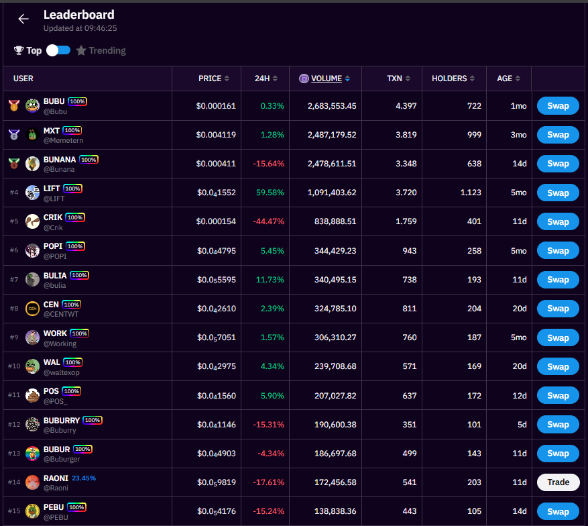This screenshot has width=588, height=526.
Task: Click LIFT 24H change 59.58%
Action: 270,193
